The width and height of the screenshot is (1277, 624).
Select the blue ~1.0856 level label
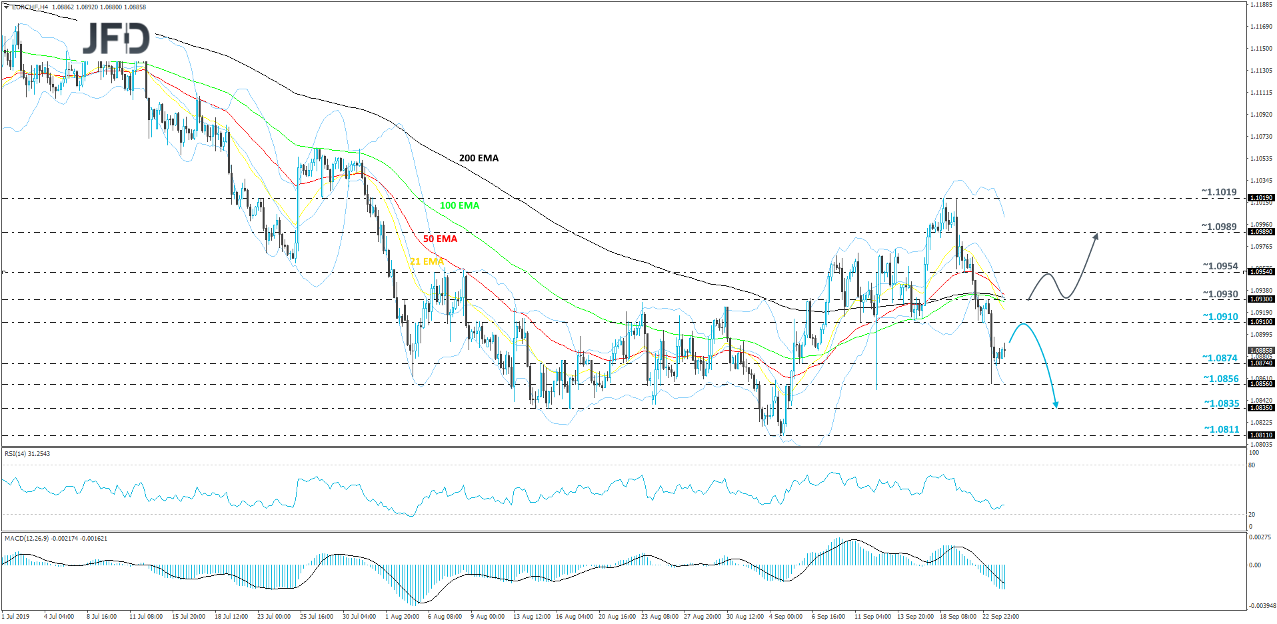pyautogui.click(x=1221, y=379)
